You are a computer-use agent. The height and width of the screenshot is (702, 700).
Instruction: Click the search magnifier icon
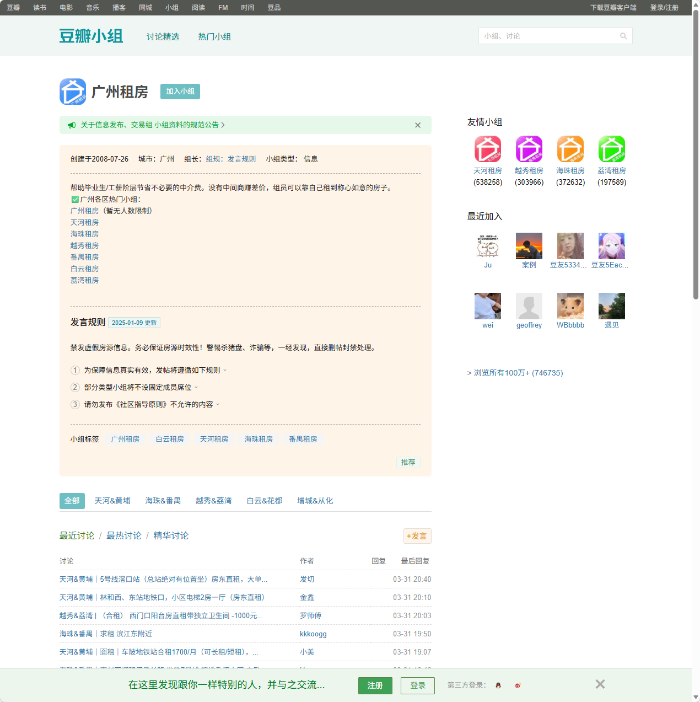(x=623, y=36)
